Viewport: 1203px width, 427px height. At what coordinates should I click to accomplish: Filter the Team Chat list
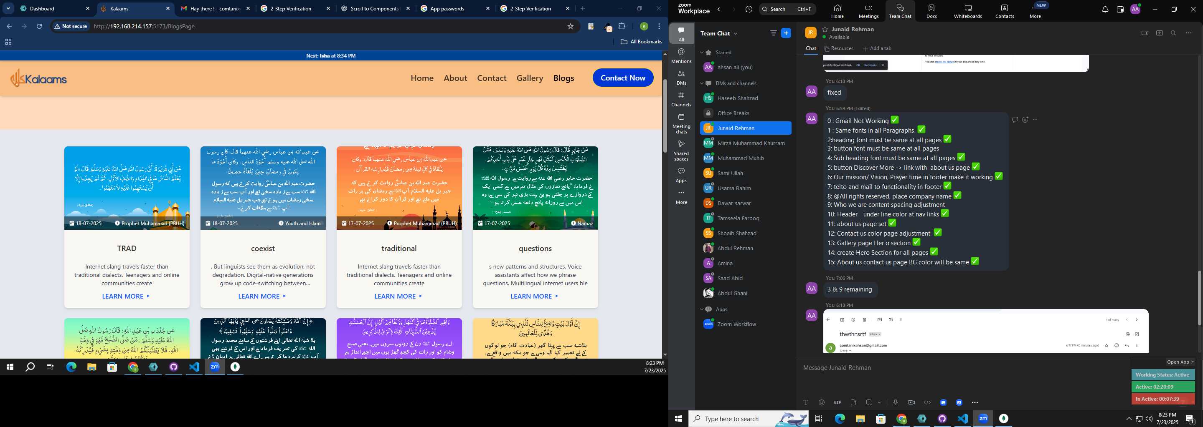pyautogui.click(x=773, y=33)
